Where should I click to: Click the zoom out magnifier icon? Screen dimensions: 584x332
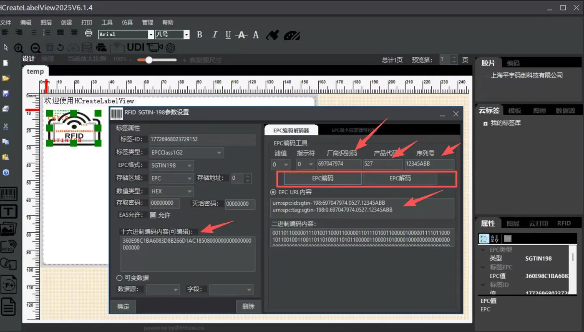tap(35, 48)
